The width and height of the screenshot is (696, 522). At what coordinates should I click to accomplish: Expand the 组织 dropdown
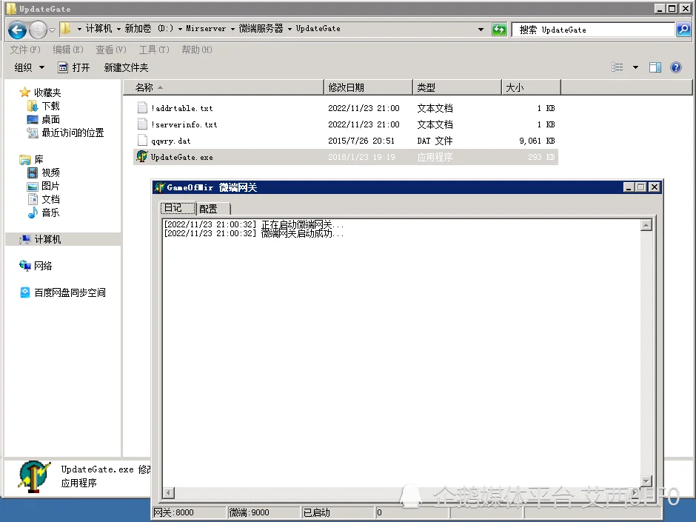tap(30, 67)
